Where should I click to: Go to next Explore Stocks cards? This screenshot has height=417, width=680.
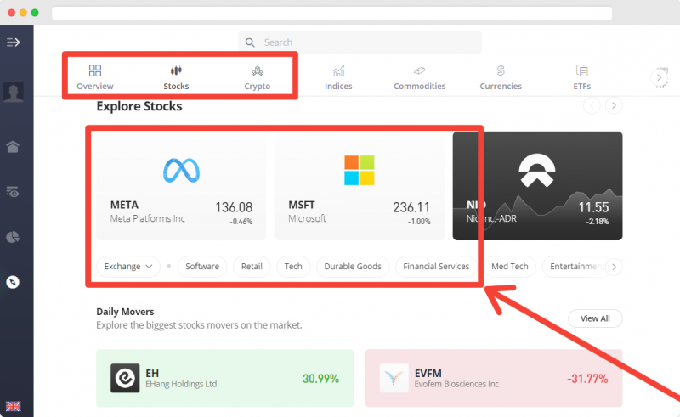pos(614,105)
